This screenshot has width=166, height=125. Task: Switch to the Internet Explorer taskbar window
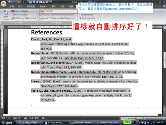tap(29, 123)
